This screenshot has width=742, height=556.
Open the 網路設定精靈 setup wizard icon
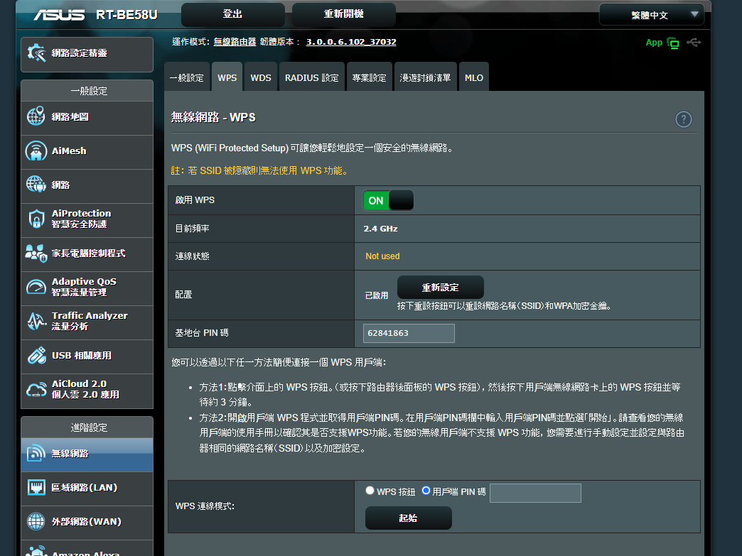(36, 53)
